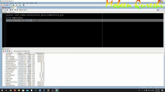Open the View menu

coord(7,3)
